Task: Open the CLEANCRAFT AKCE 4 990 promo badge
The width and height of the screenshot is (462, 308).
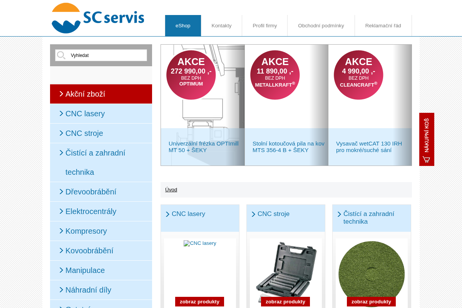Action: pyautogui.click(x=358, y=75)
